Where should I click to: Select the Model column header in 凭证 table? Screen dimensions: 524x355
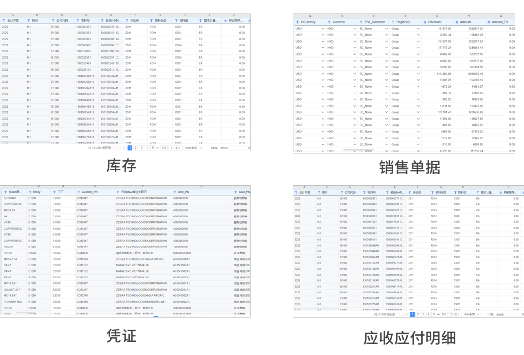pos(14,192)
